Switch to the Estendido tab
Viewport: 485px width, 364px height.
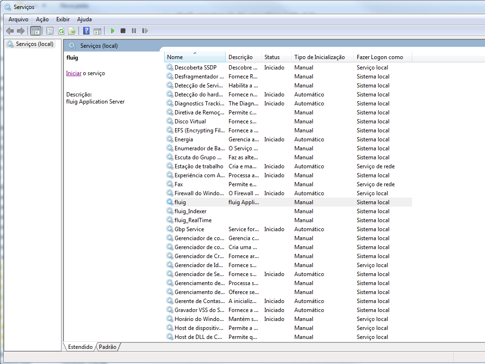coord(80,347)
